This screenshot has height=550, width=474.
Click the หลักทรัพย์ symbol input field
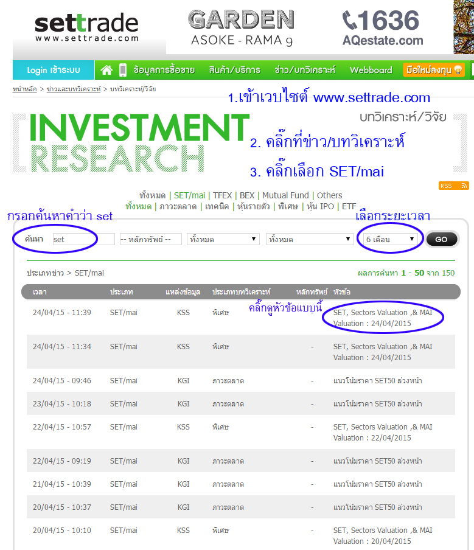point(150,240)
